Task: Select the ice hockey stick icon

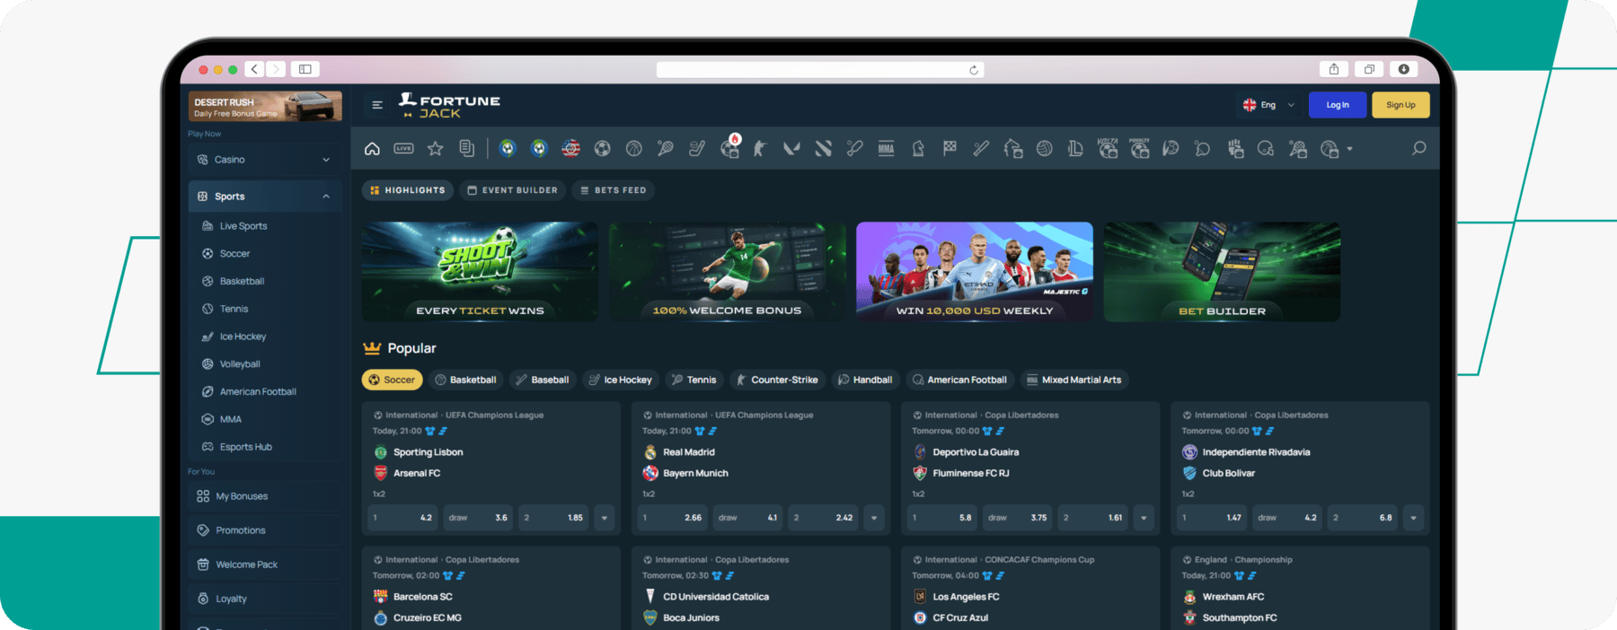Action: point(697,149)
